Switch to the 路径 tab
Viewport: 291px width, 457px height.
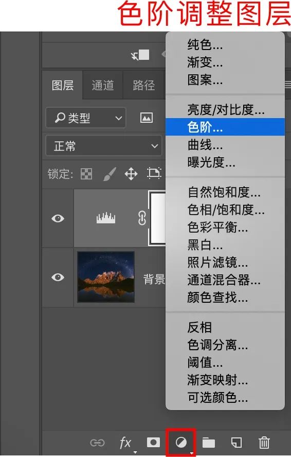[x=144, y=86]
